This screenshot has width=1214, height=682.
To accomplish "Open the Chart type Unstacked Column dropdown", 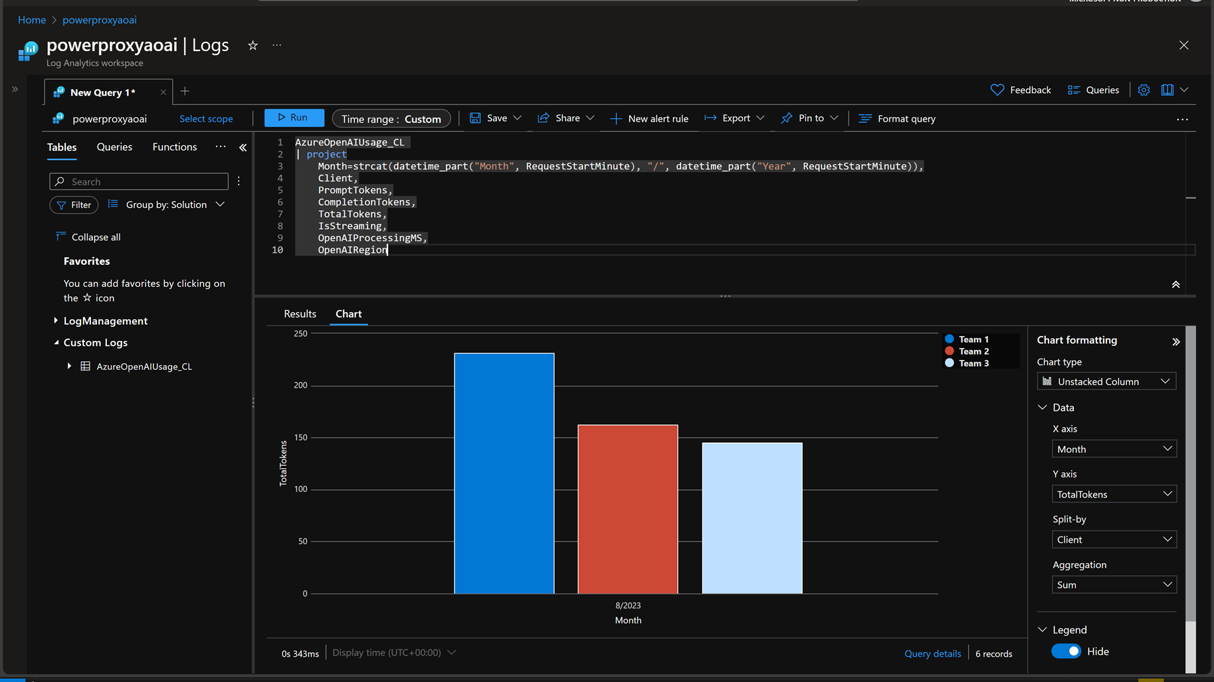I will coord(1106,381).
